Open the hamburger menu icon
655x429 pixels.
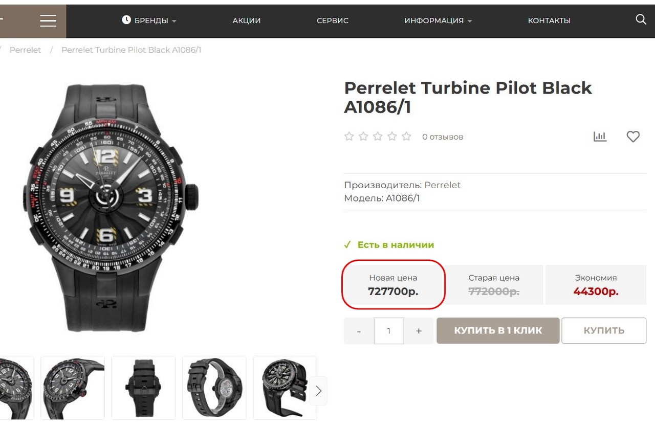coord(48,20)
